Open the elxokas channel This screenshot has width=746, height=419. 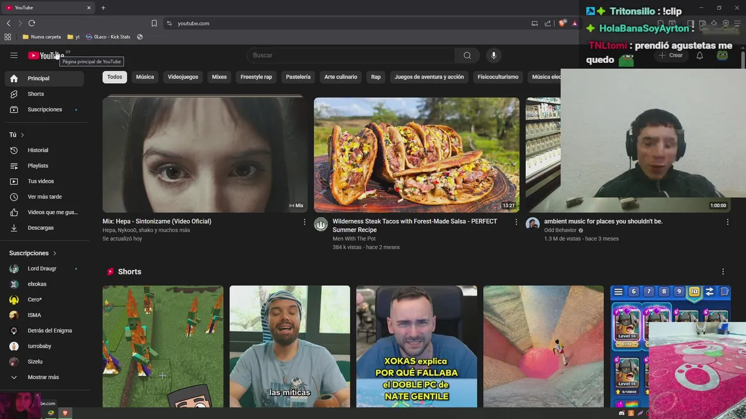[x=44, y=284]
